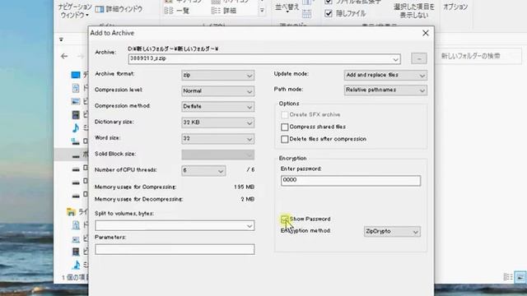527x296 pixels.
Task: Open the Libraries folder icon in sidebar
Action: (x=71, y=212)
